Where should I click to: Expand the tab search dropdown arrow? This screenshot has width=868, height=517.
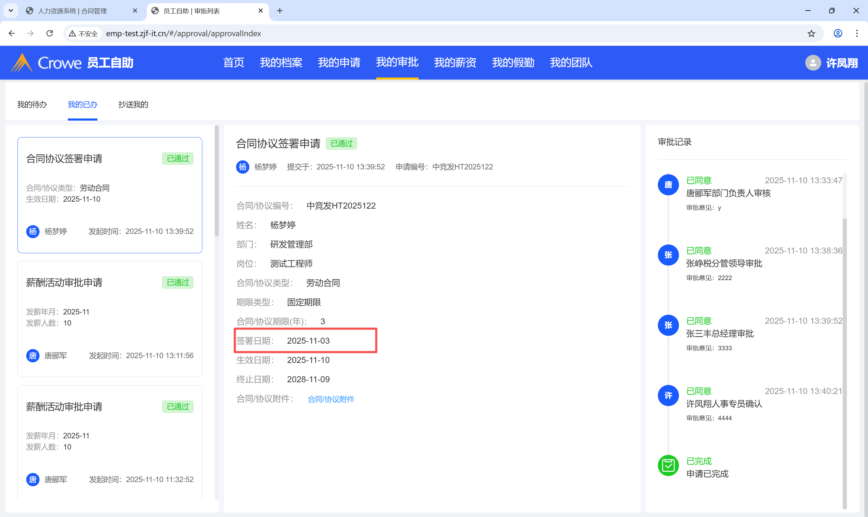click(x=11, y=11)
